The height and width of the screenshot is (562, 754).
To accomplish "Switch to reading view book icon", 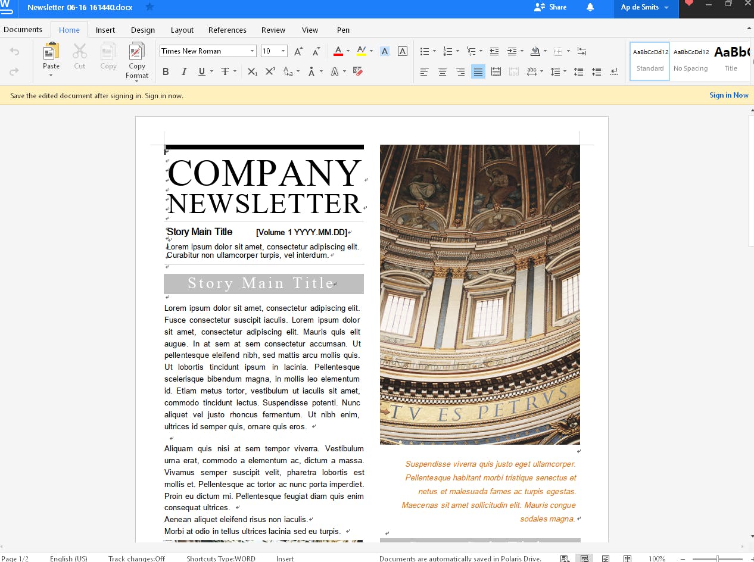I will pos(627,558).
